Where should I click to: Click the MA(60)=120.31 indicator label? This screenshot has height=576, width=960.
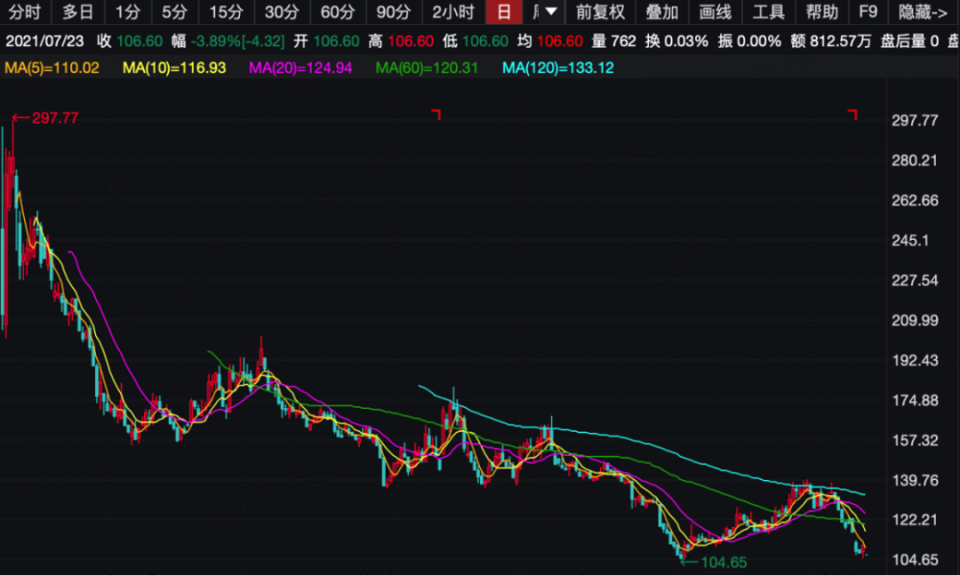pyautogui.click(x=427, y=68)
